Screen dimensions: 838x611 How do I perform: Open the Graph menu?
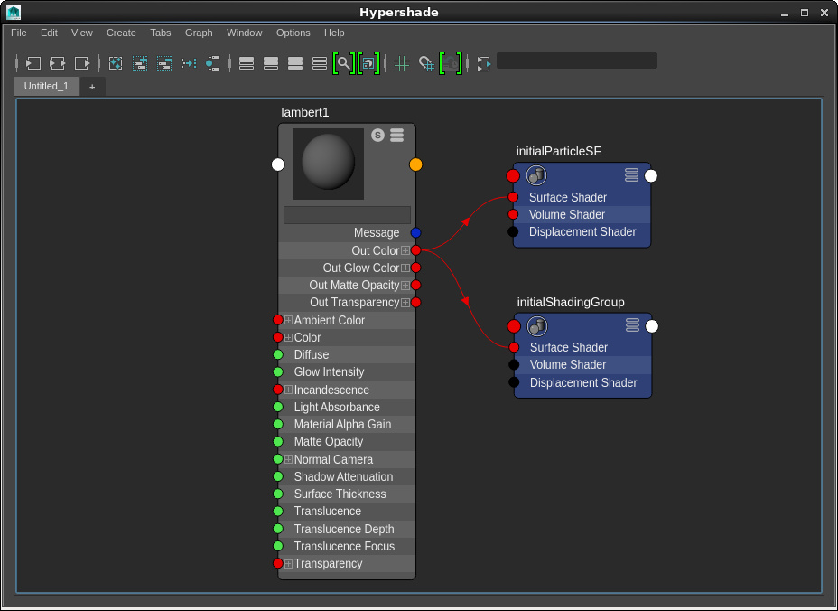[x=199, y=33]
